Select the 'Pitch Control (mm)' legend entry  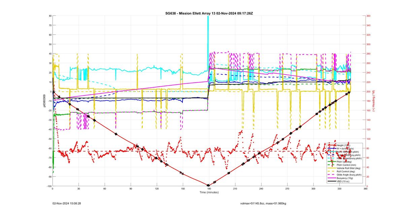346,165
